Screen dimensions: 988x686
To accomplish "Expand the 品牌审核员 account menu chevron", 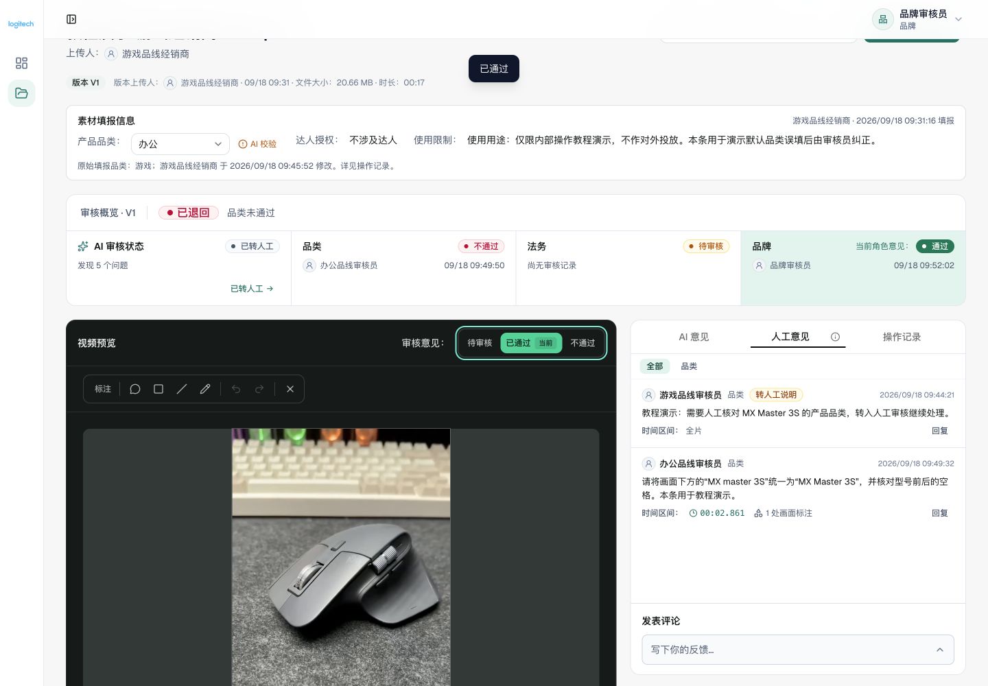I will click(958, 19).
